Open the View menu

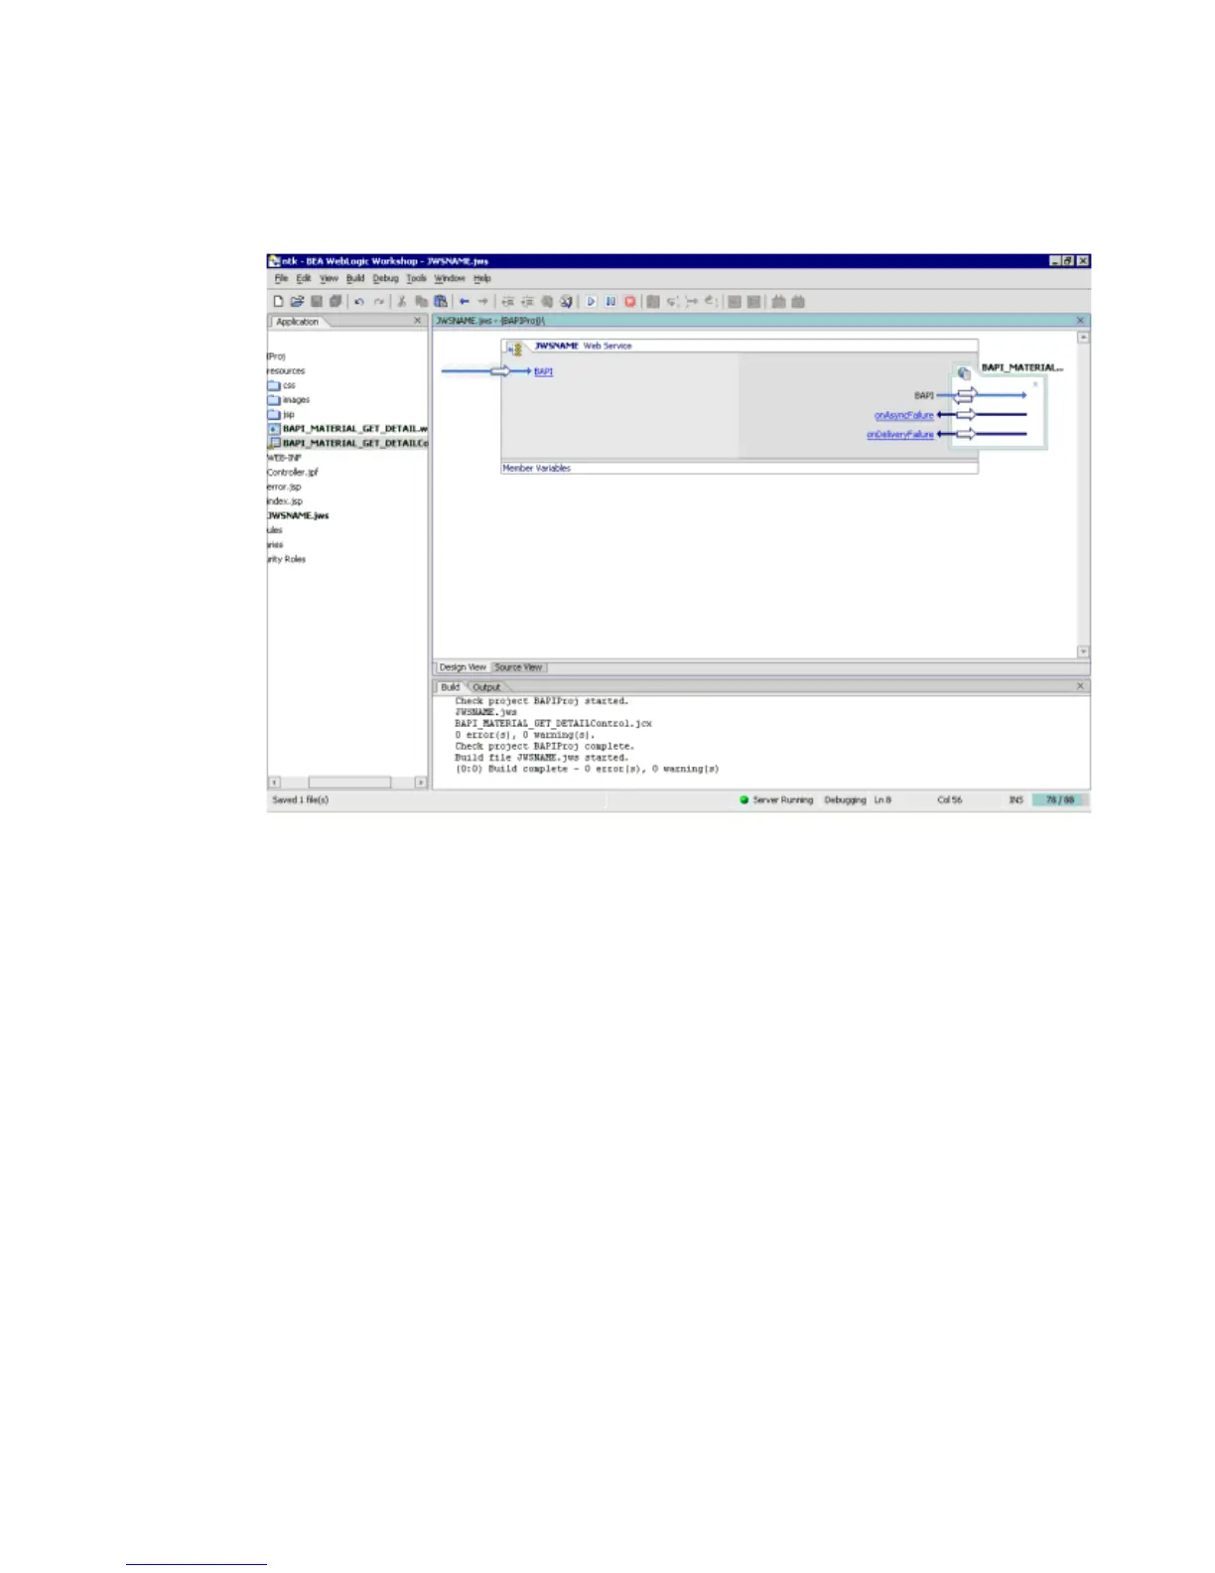tap(329, 279)
